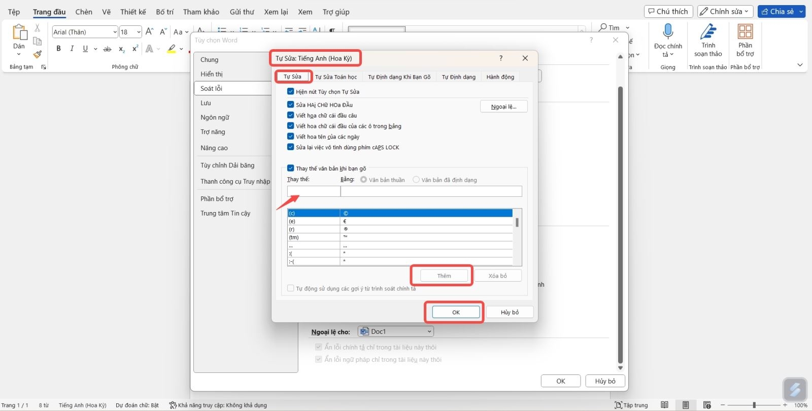Click the Format Painter brush icon
Viewport: 812px width, 411px height.
pyautogui.click(x=37, y=54)
